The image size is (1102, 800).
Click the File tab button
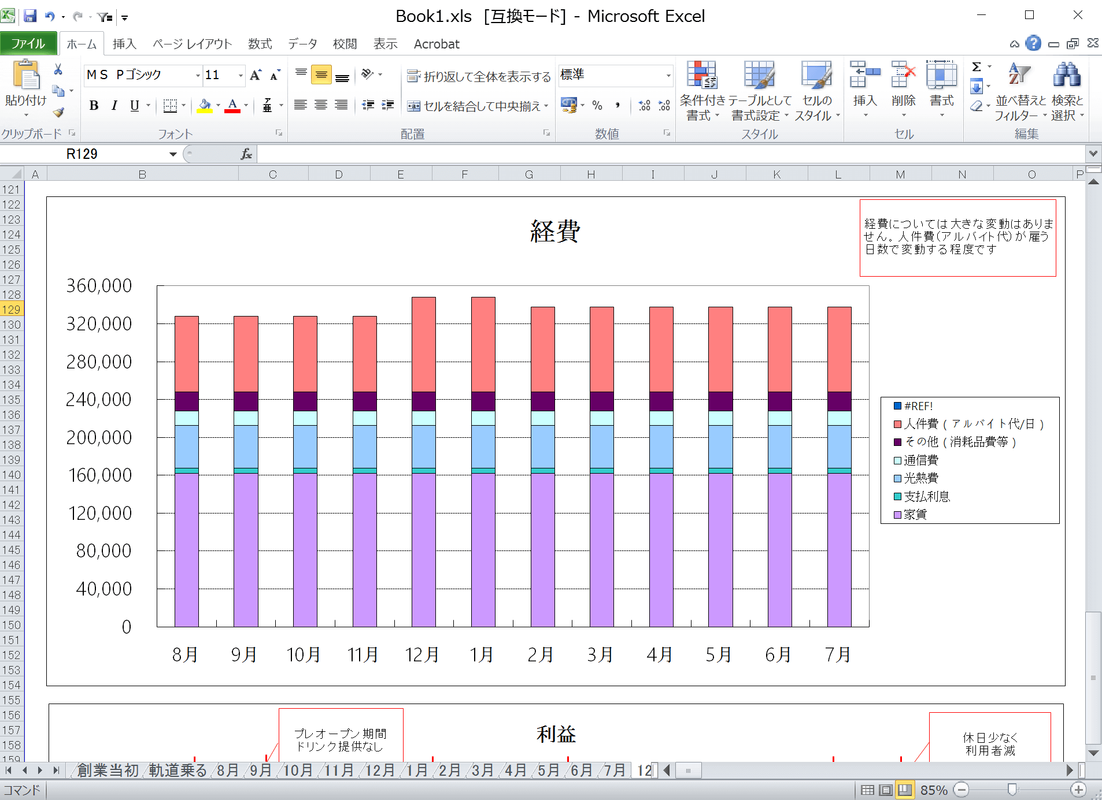click(28, 44)
